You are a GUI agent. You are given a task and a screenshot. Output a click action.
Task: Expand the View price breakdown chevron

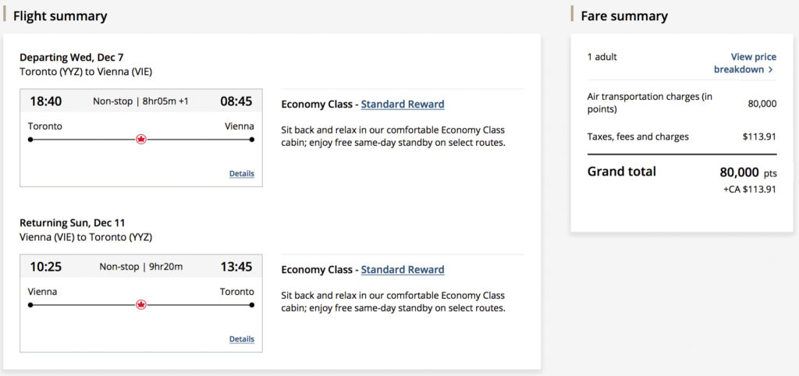(771, 69)
